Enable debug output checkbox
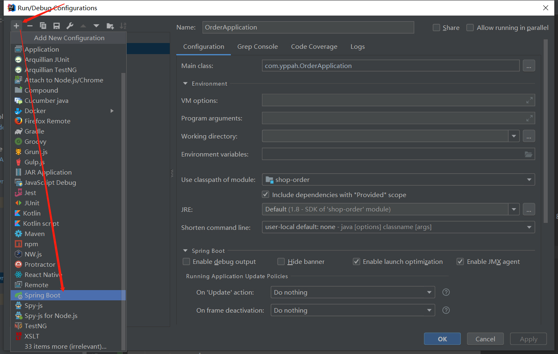558x354 pixels. click(x=187, y=261)
